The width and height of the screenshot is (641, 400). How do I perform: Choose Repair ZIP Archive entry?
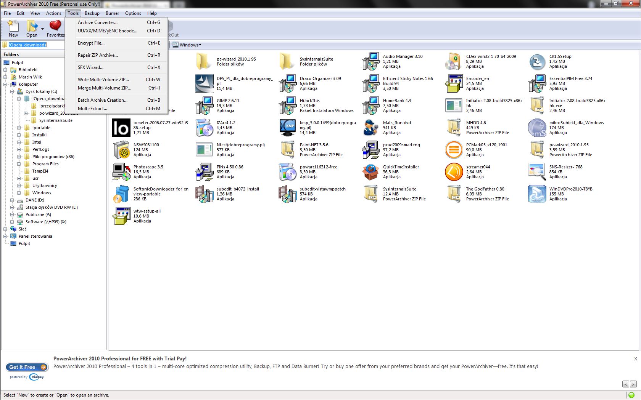tap(116, 55)
